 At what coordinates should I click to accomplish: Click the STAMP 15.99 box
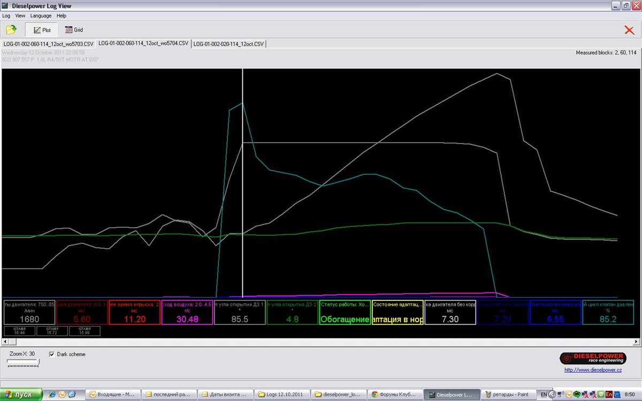click(85, 331)
